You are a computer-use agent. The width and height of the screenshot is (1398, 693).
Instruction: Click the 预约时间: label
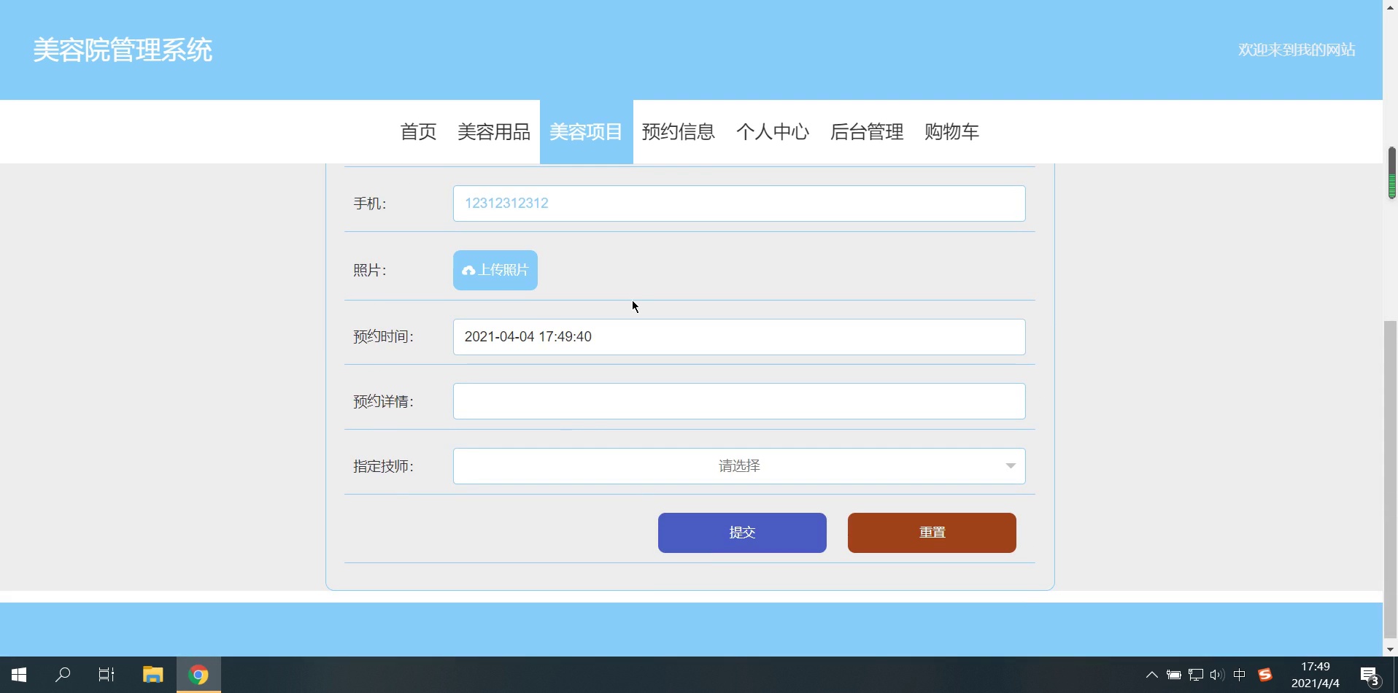click(383, 337)
